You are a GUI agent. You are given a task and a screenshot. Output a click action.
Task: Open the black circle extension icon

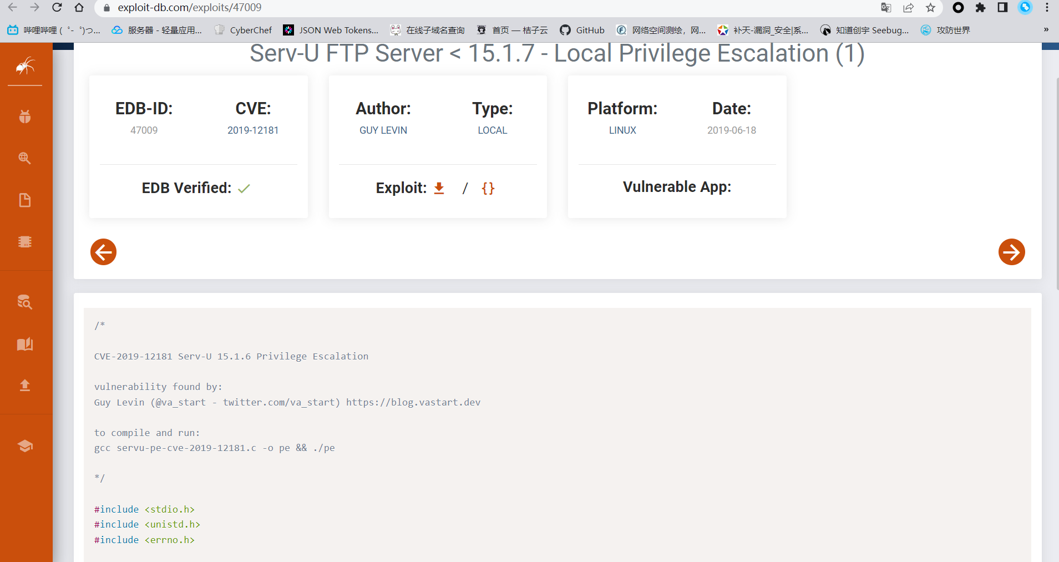click(x=958, y=8)
